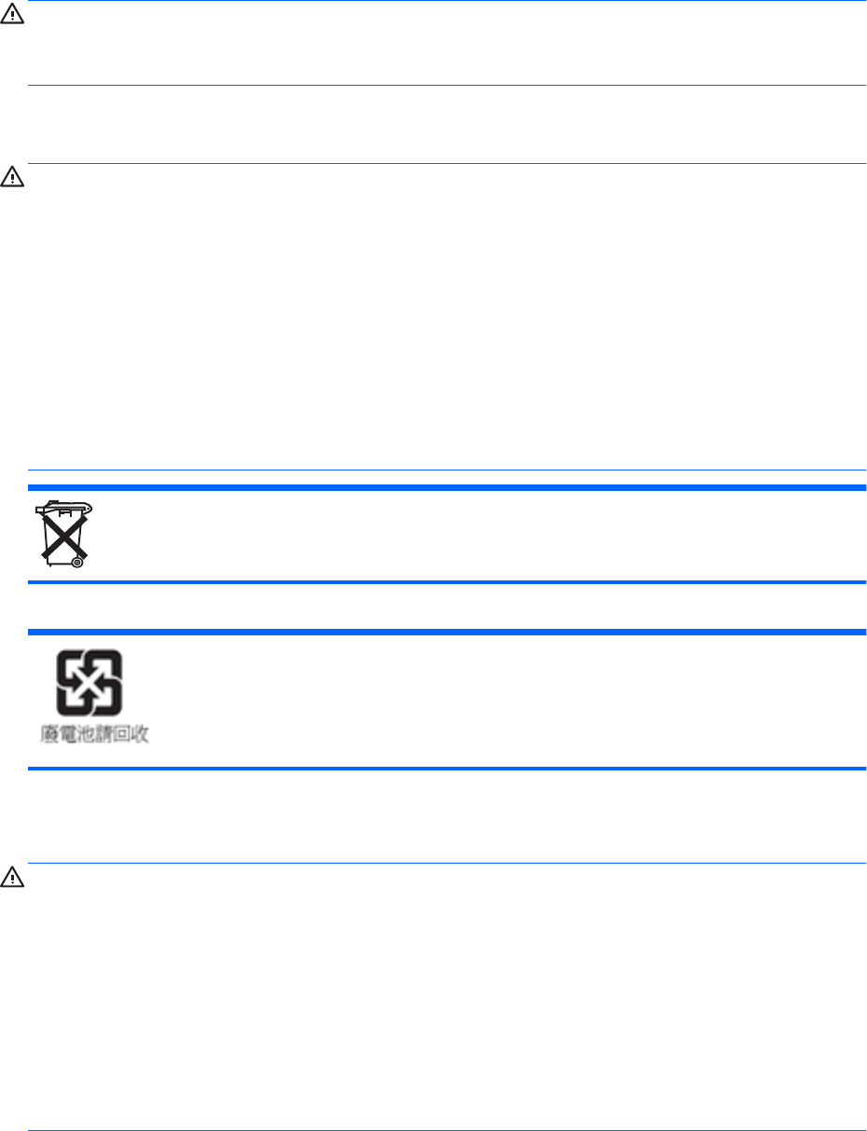This screenshot has height=1131, width=867.
Task: Click inside the empty body of the last warning box
Action: 447,997
